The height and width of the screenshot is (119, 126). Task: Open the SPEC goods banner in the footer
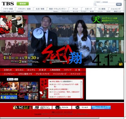[23, 107]
